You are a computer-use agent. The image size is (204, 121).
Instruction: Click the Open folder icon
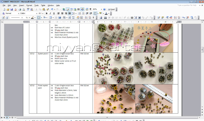8,9
